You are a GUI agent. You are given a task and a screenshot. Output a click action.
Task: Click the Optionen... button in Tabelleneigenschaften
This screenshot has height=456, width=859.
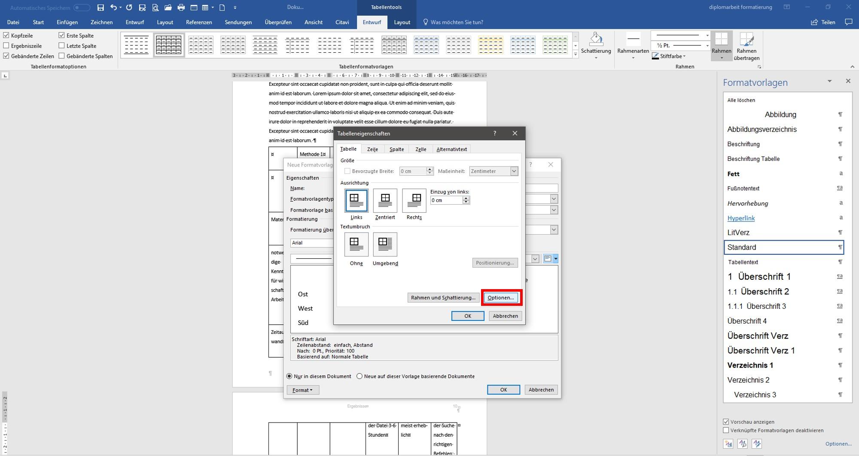click(501, 298)
